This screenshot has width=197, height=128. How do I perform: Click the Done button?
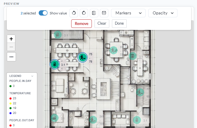(x=119, y=23)
